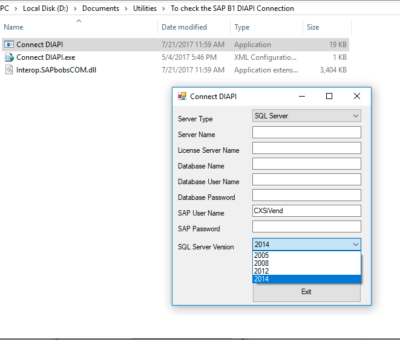Sort files by Size column header
Viewport: 400px width, 340px height.
[313, 27]
